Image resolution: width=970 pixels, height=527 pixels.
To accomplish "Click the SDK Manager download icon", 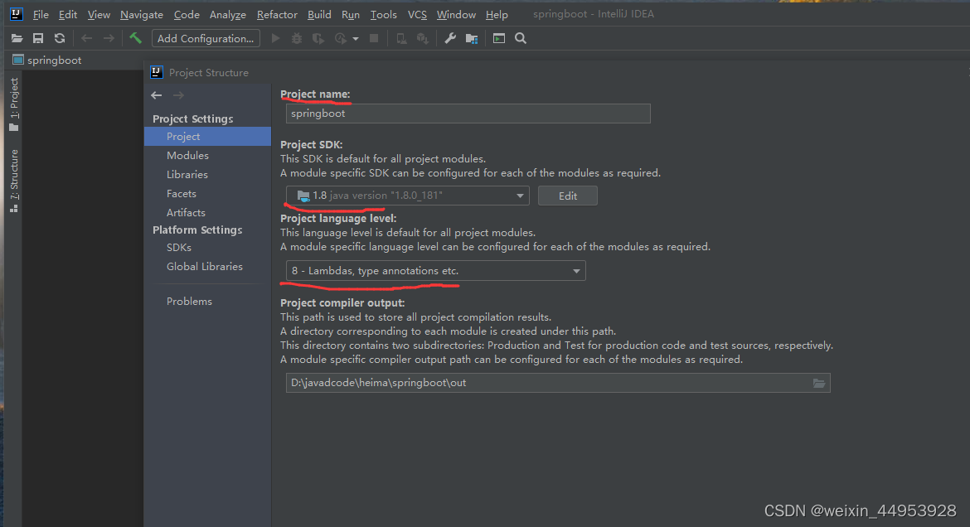I will [x=423, y=38].
